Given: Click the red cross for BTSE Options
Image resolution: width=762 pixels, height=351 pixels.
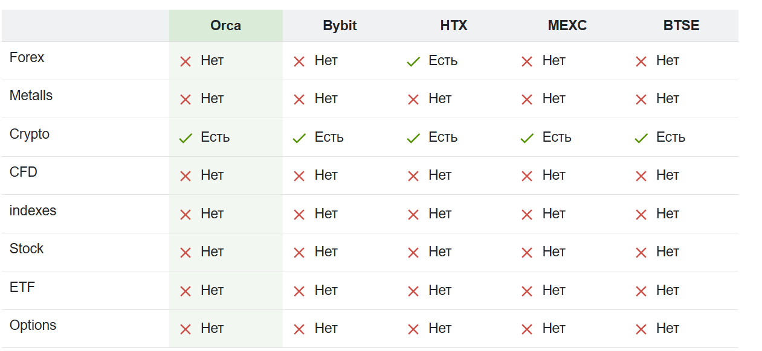Looking at the screenshot, I should point(641,329).
